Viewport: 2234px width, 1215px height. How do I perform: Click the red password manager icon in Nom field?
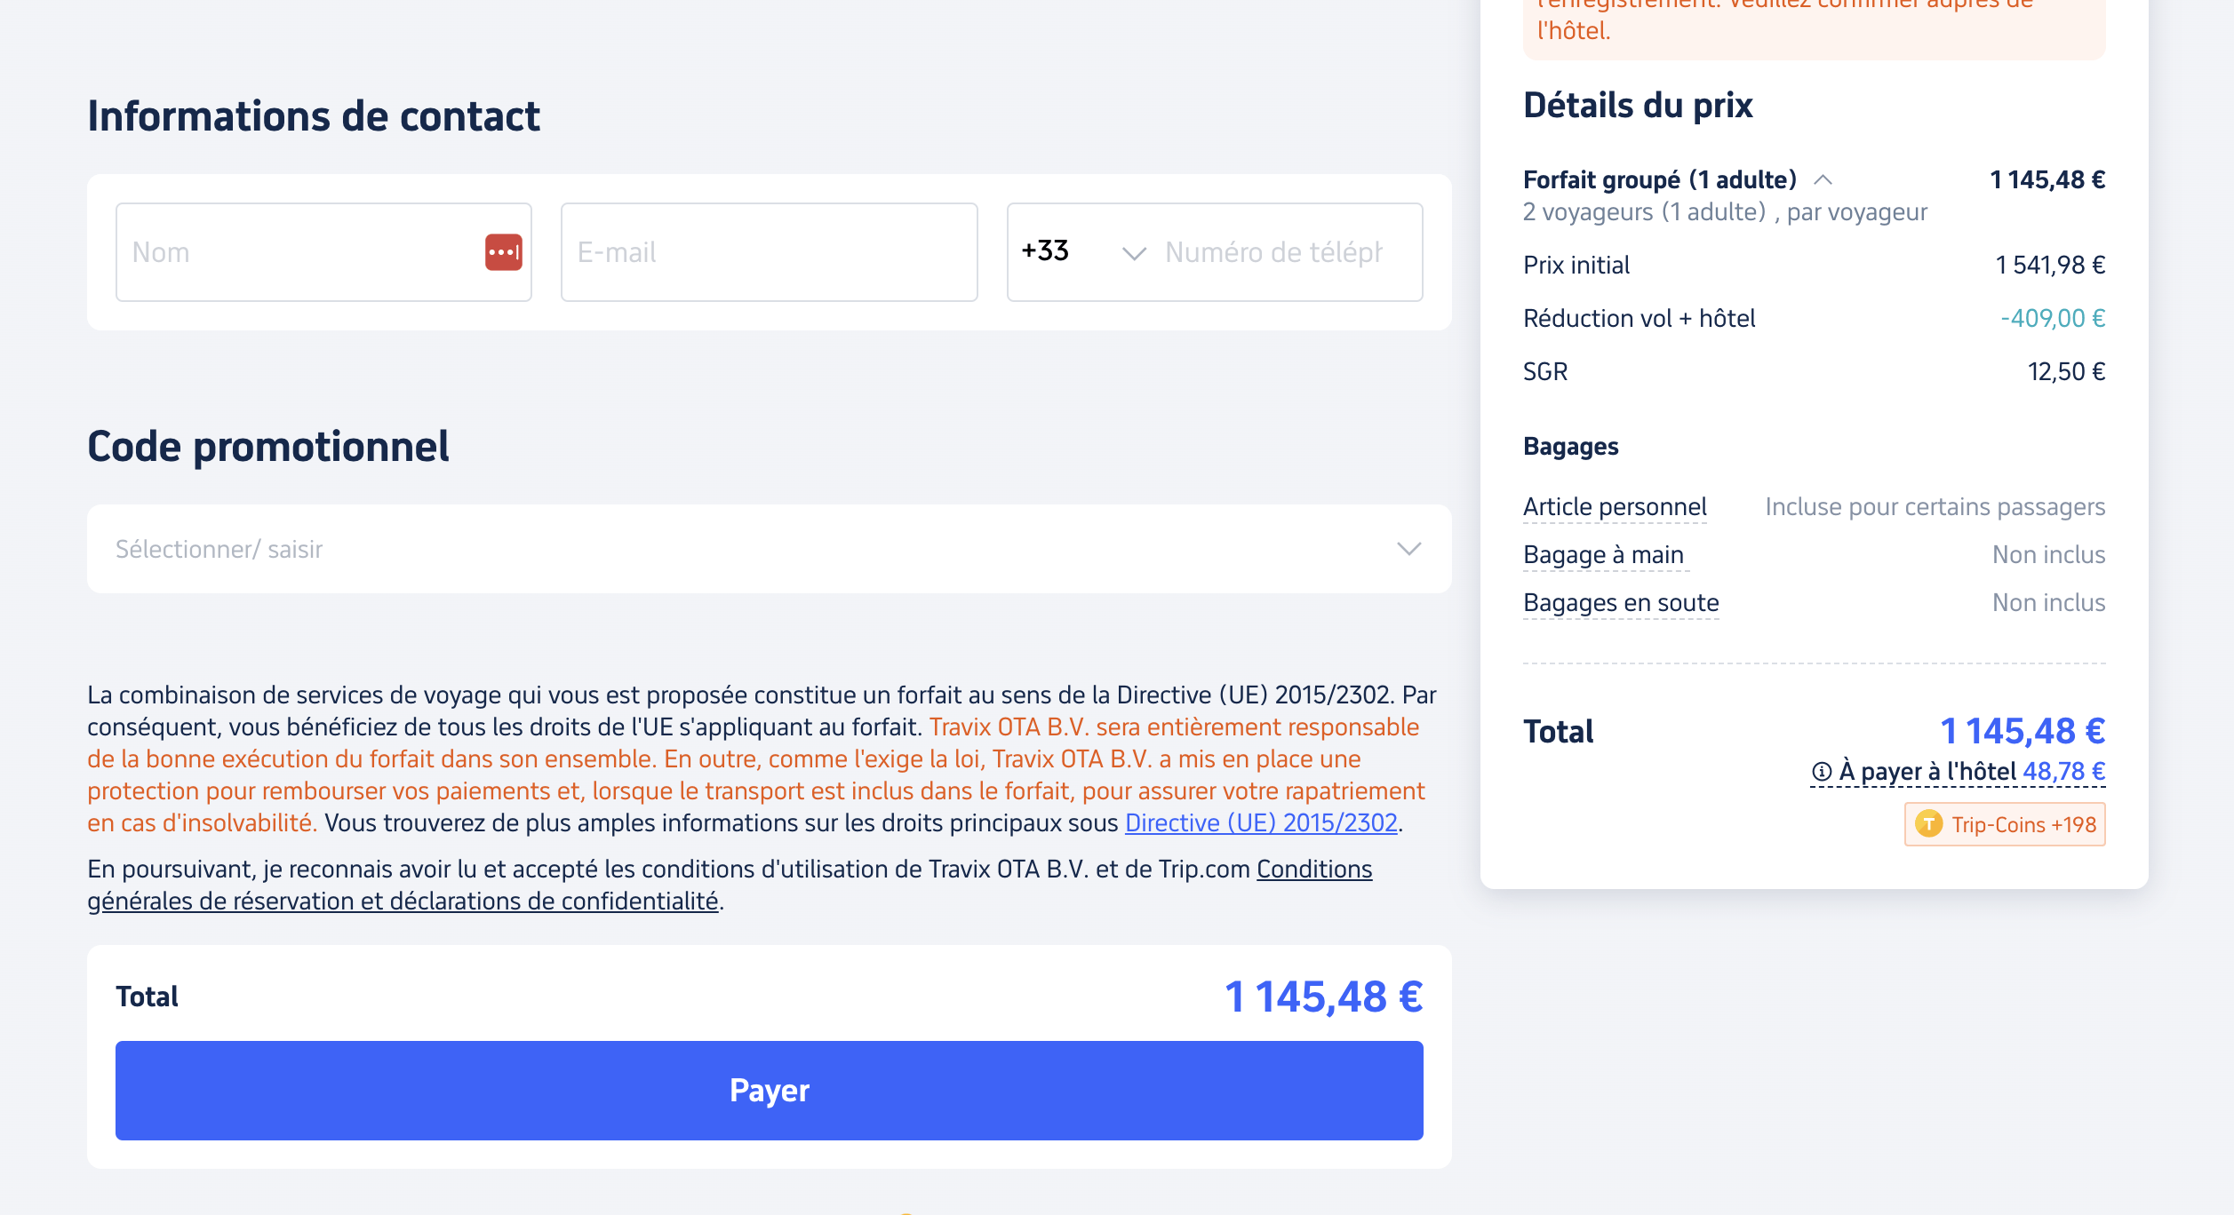503,252
